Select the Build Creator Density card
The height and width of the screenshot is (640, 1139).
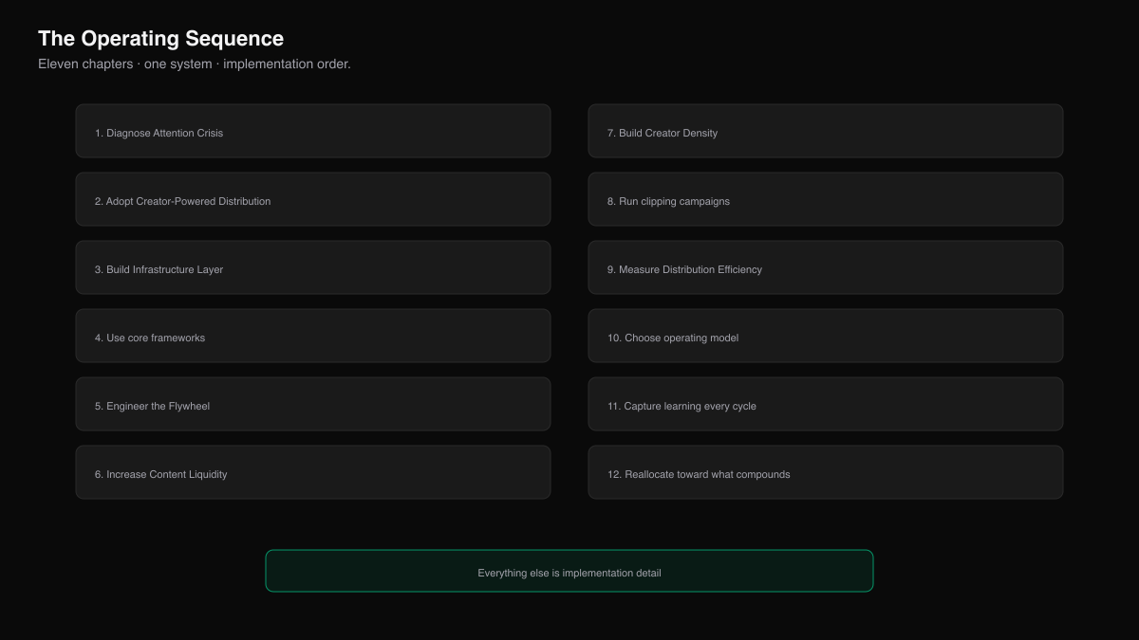[x=826, y=131]
